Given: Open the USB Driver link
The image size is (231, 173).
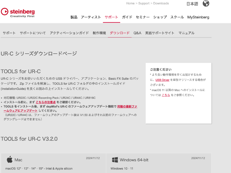Looking at the screenshot, I should click(162, 80).
